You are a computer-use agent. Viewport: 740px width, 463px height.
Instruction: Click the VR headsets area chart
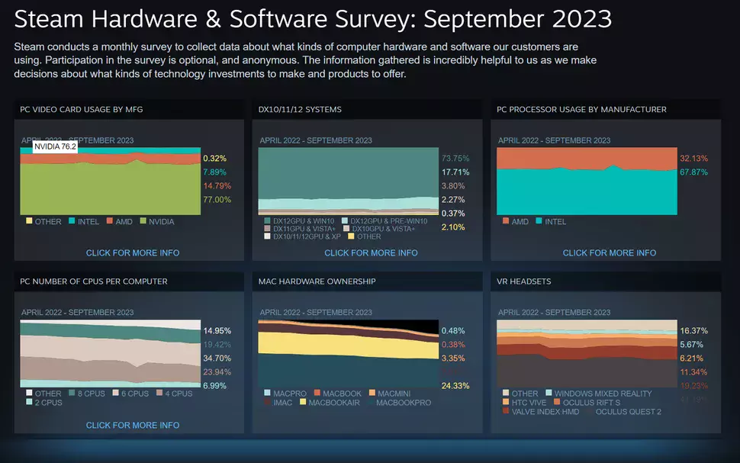coord(587,353)
